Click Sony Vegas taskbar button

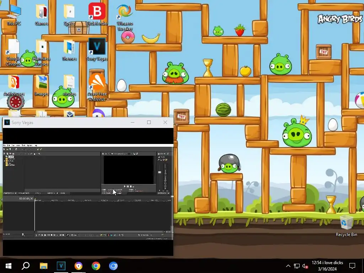click(61, 266)
